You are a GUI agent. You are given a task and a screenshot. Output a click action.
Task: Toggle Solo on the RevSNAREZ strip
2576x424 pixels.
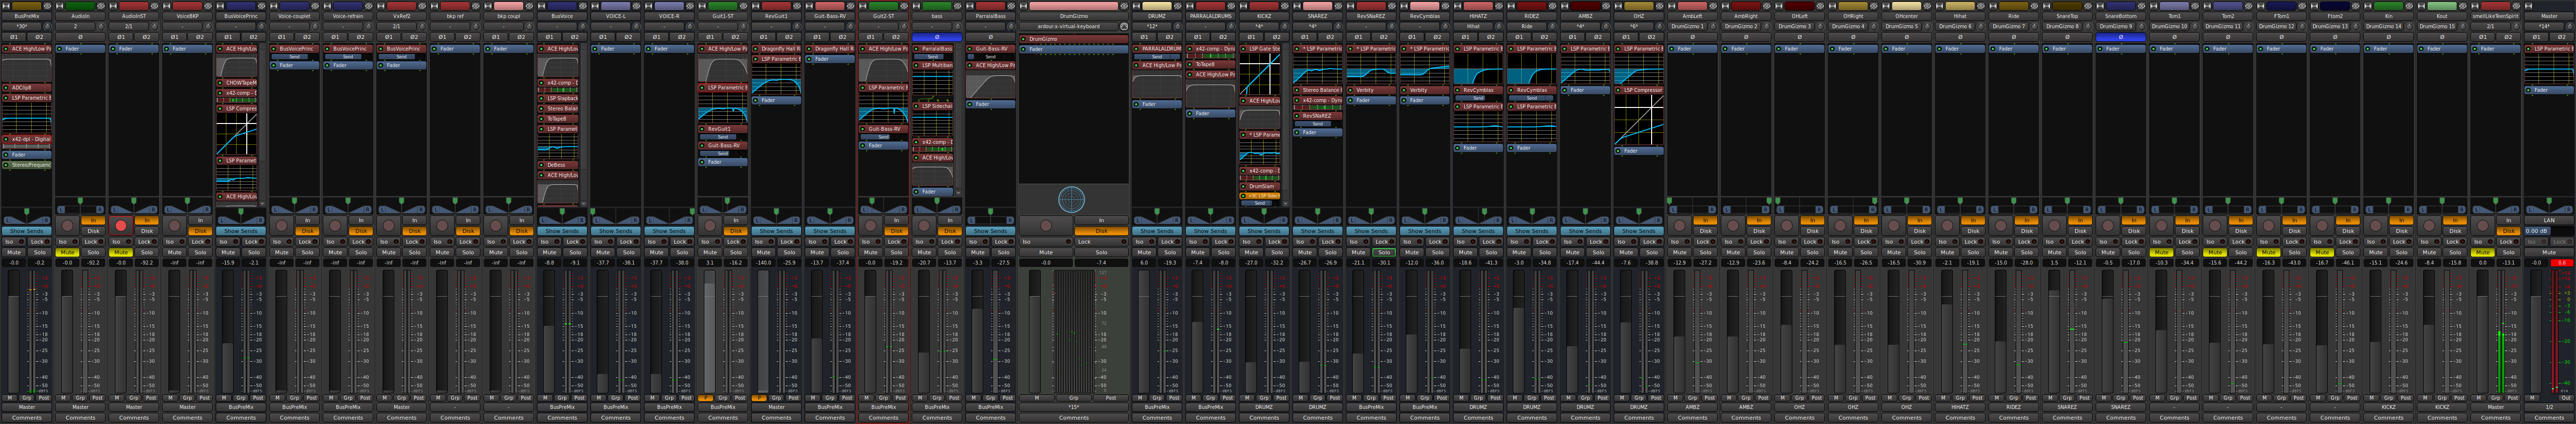(x=1384, y=253)
